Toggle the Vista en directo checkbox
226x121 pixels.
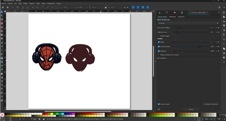tap(159, 104)
